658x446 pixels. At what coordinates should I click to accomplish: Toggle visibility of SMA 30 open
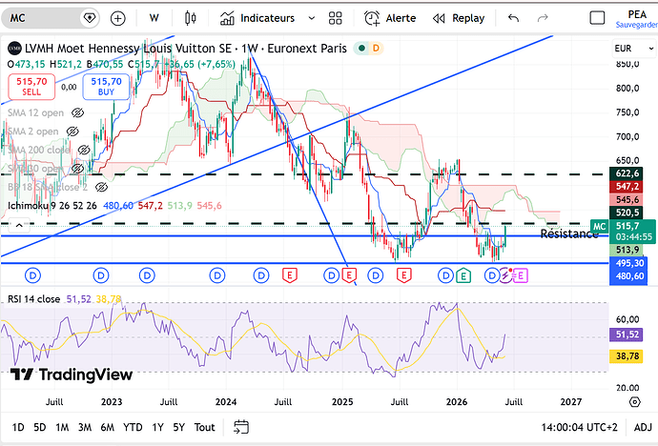77,168
